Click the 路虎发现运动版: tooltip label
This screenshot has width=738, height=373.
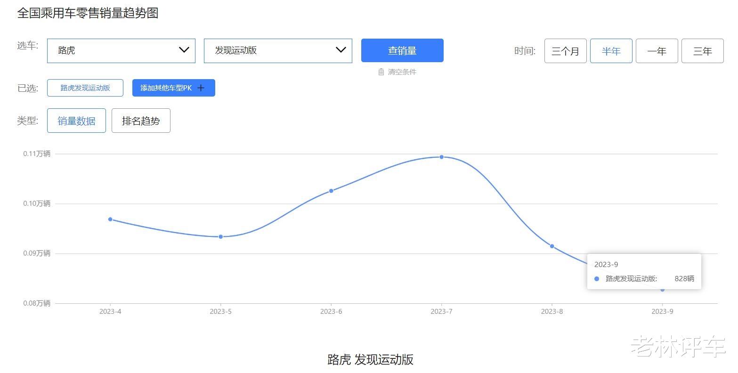pyautogui.click(x=632, y=279)
